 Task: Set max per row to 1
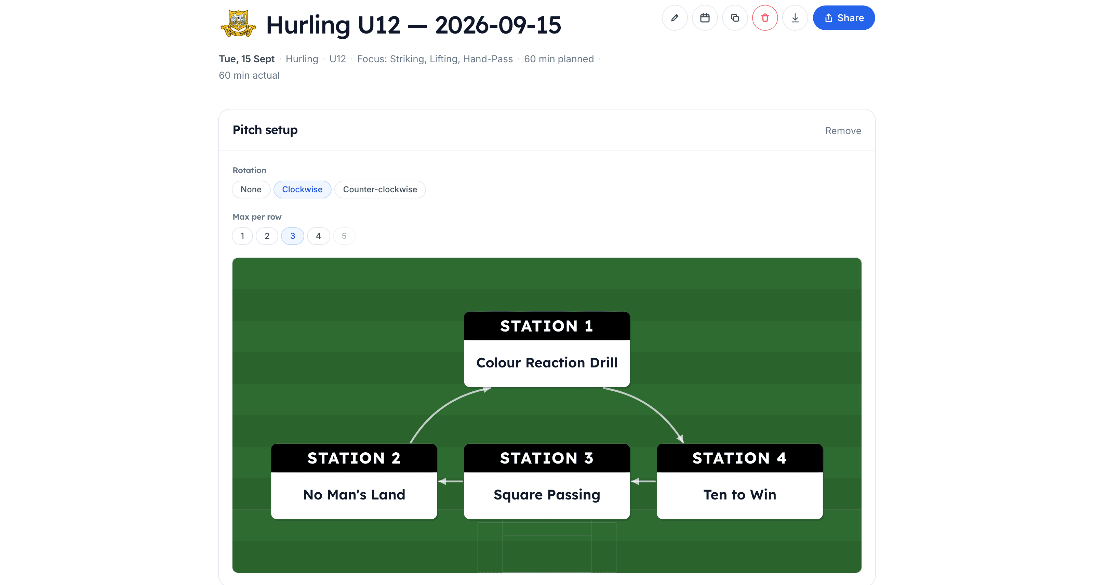[x=242, y=236]
